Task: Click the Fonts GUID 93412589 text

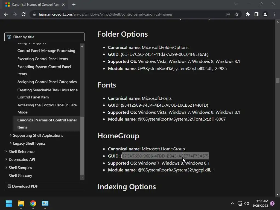Action: [x=164, y=105]
